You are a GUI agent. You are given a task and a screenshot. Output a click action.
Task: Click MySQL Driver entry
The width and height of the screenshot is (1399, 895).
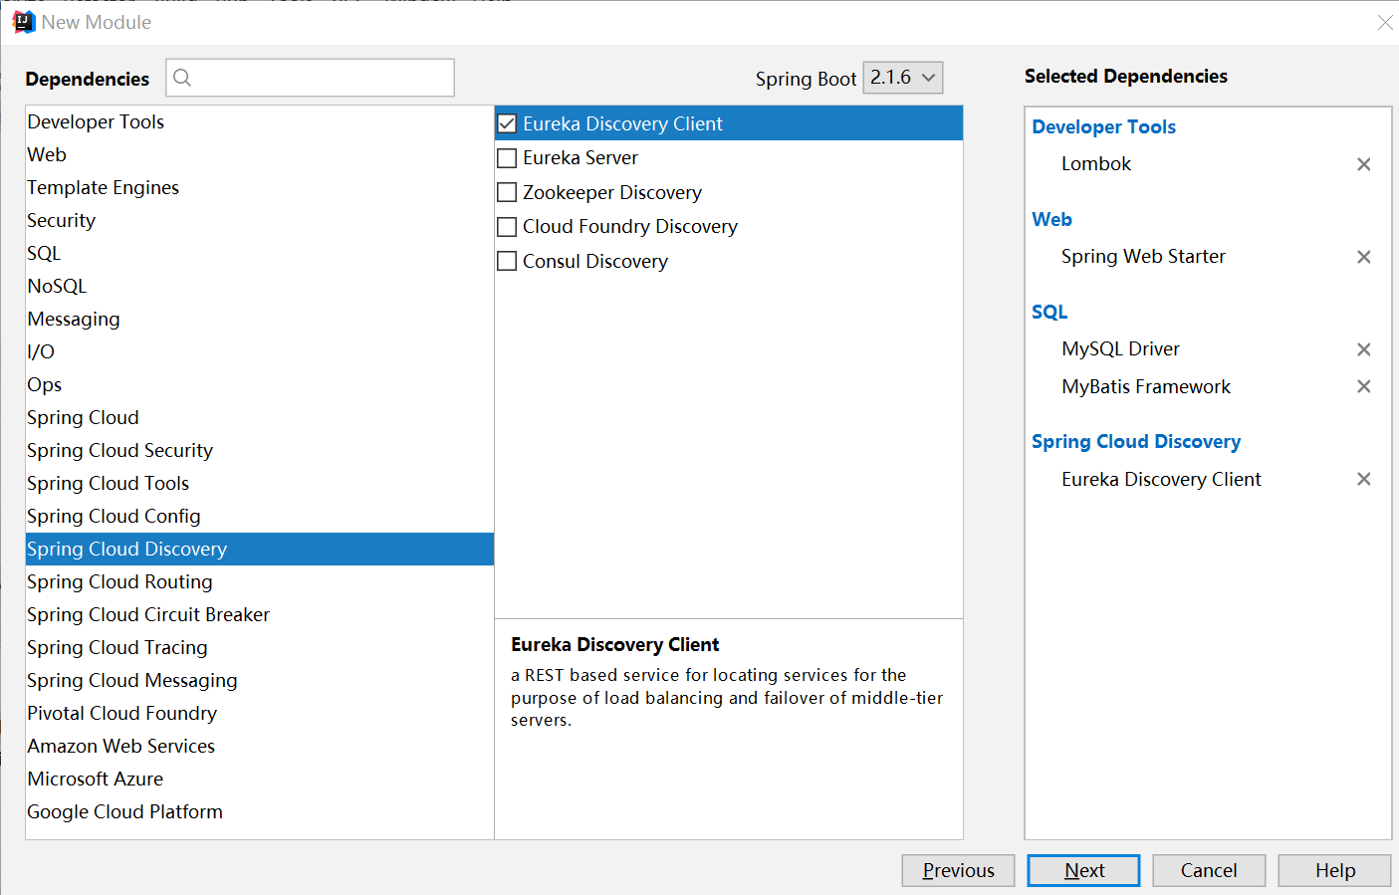coord(1120,349)
